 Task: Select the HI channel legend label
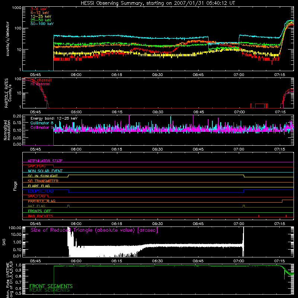(41, 84)
